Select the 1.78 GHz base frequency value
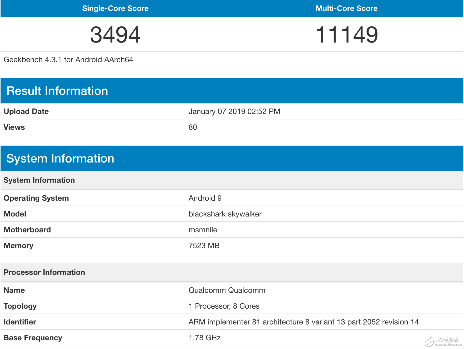This screenshot has height=349, width=464. click(x=204, y=338)
